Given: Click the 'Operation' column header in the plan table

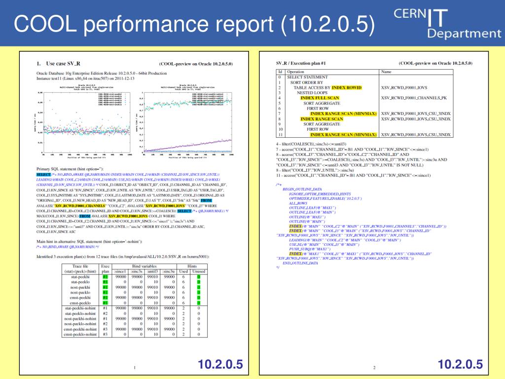Looking at the screenshot, I should [295, 72].
